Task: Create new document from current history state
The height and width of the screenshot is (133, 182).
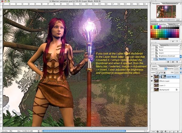Action: click(x=168, y=62)
